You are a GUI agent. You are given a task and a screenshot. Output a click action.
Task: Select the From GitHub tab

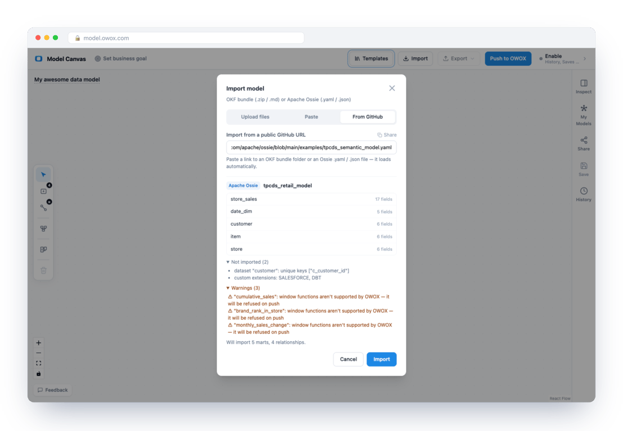click(x=368, y=117)
